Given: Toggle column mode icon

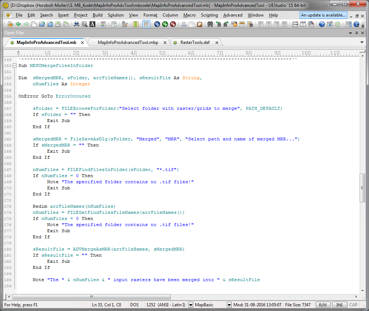Looking at the screenshot, I should click(136, 24).
